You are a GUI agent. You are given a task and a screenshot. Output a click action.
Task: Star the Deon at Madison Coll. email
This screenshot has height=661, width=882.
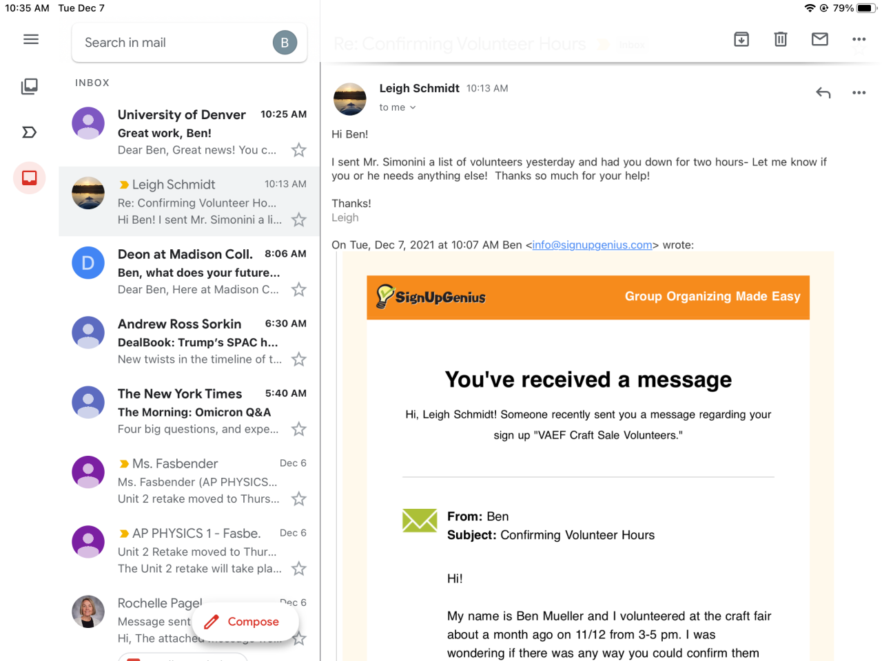[299, 290]
